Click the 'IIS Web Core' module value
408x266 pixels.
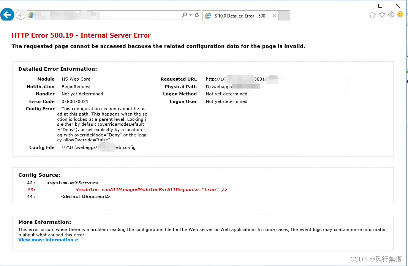pos(76,79)
